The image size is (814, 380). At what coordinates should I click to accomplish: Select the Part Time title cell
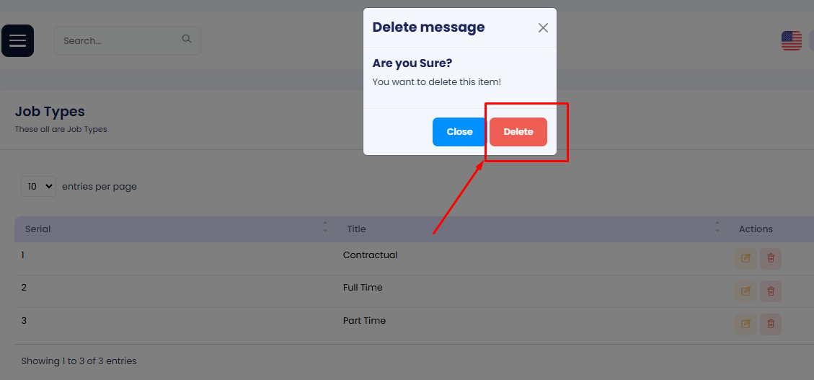[364, 321]
